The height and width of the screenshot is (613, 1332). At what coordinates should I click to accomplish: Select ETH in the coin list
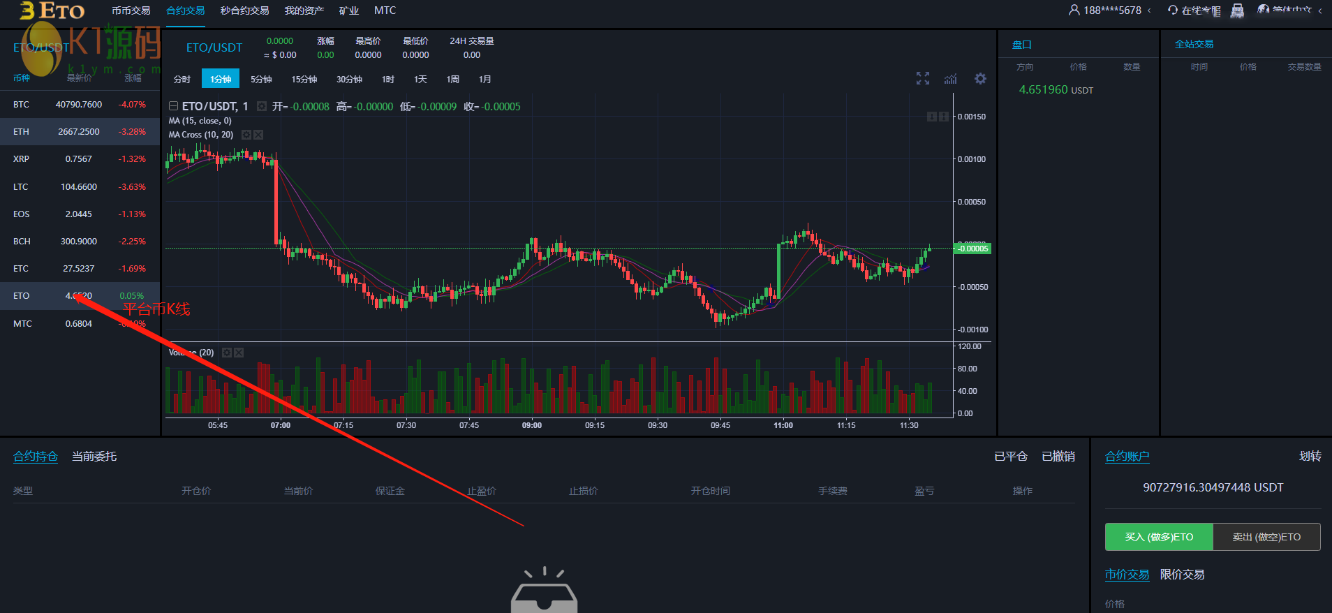(x=80, y=132)
